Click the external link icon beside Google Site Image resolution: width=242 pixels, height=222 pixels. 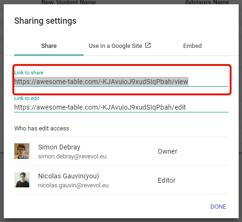148,46
